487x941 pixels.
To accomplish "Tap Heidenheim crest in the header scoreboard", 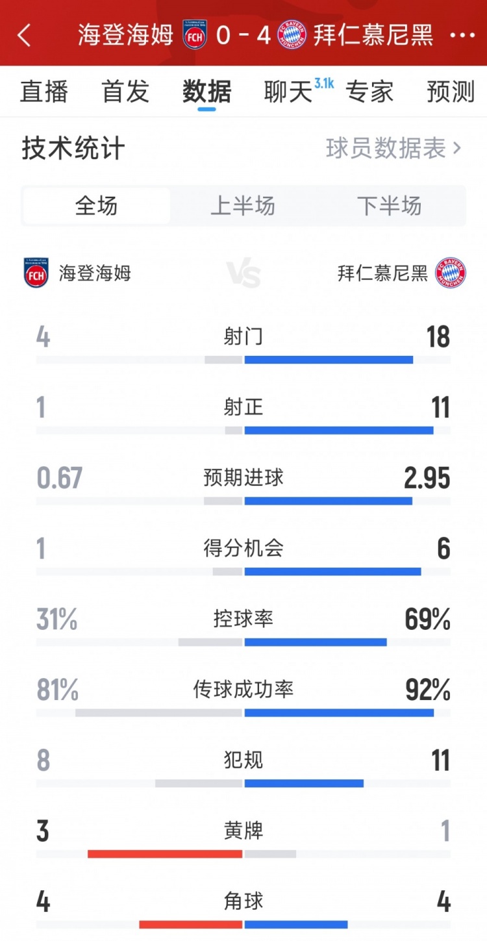I will point(194,35).
